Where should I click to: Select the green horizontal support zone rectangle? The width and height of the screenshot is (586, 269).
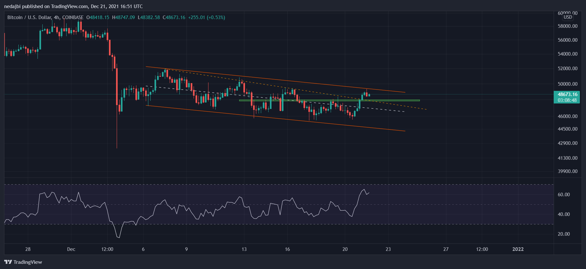(x=329, y=101)
